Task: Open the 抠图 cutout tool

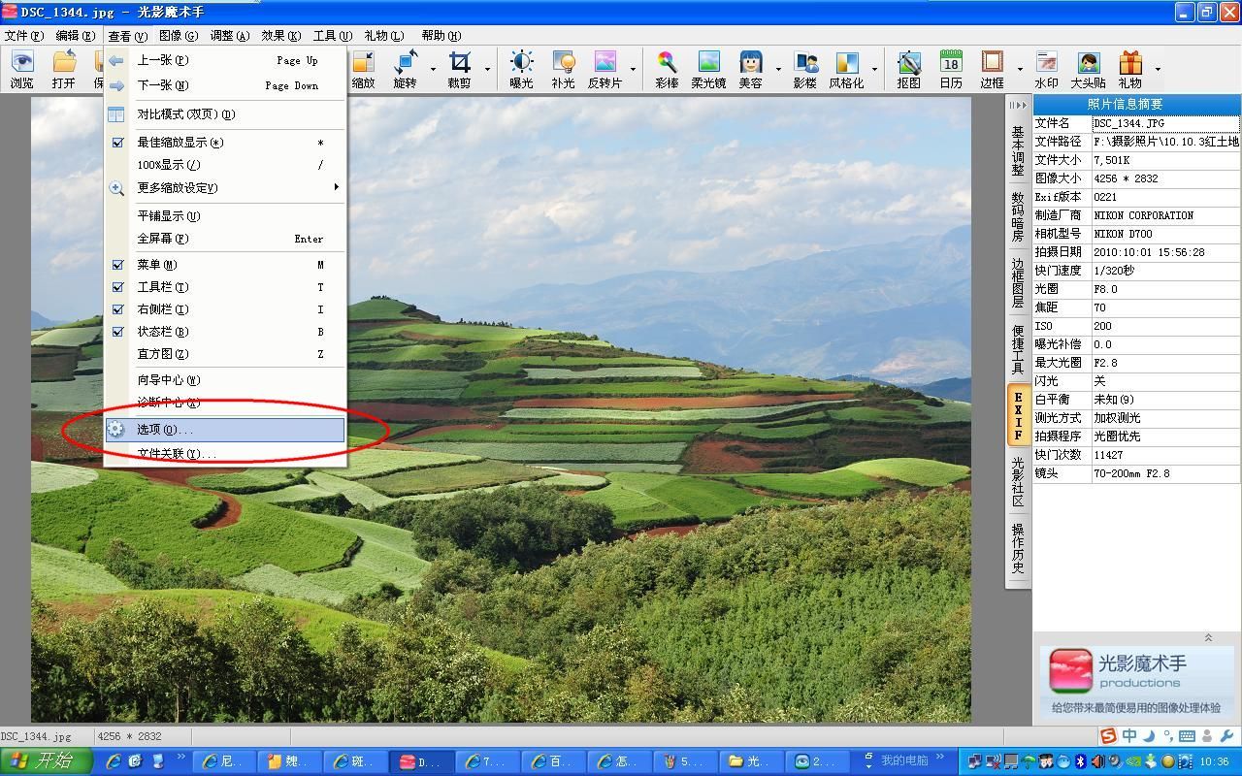Action: [908, 70]
